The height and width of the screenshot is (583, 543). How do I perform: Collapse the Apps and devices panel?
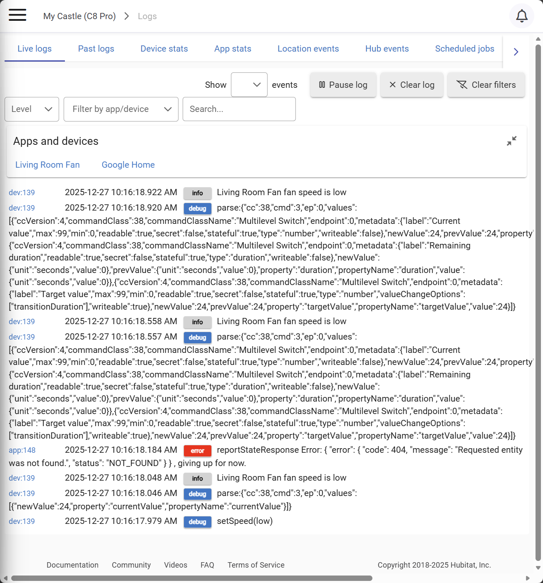[511, 141]
